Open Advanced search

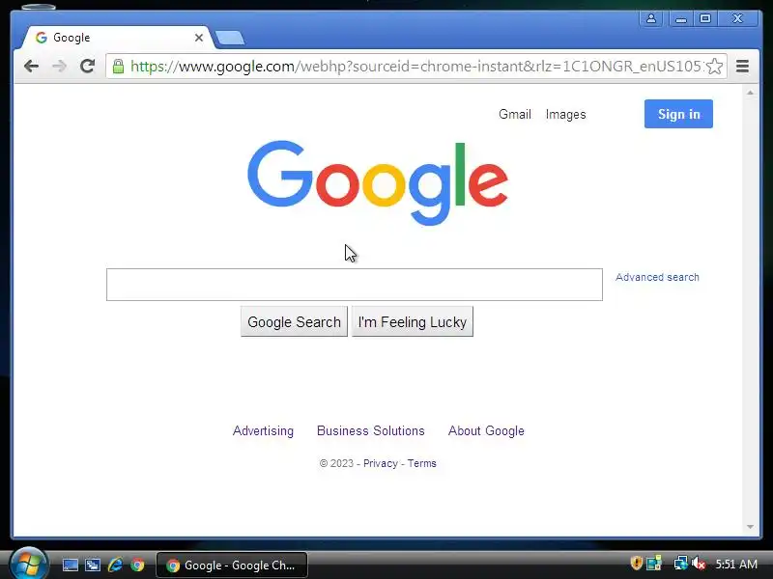coord(657,277)
